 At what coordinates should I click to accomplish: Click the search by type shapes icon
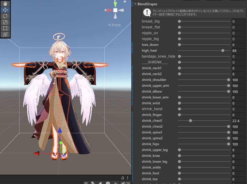tap(93, 183)
